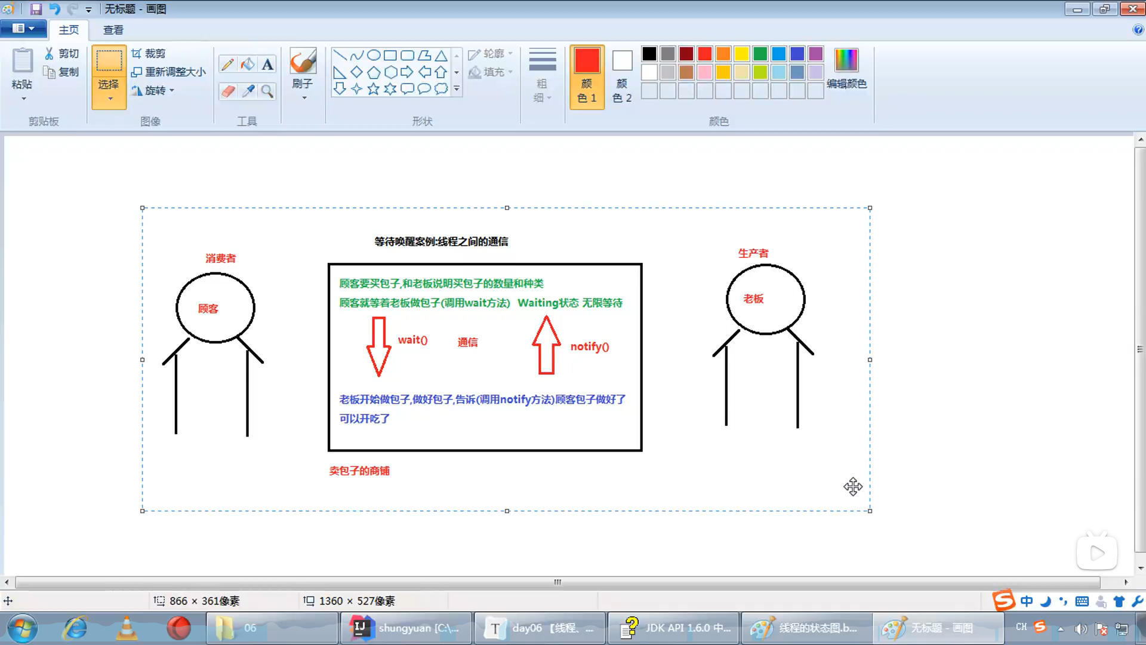Activate Color 1 selector
This screenshot has height=645, width=1146.
pos(587,76)
